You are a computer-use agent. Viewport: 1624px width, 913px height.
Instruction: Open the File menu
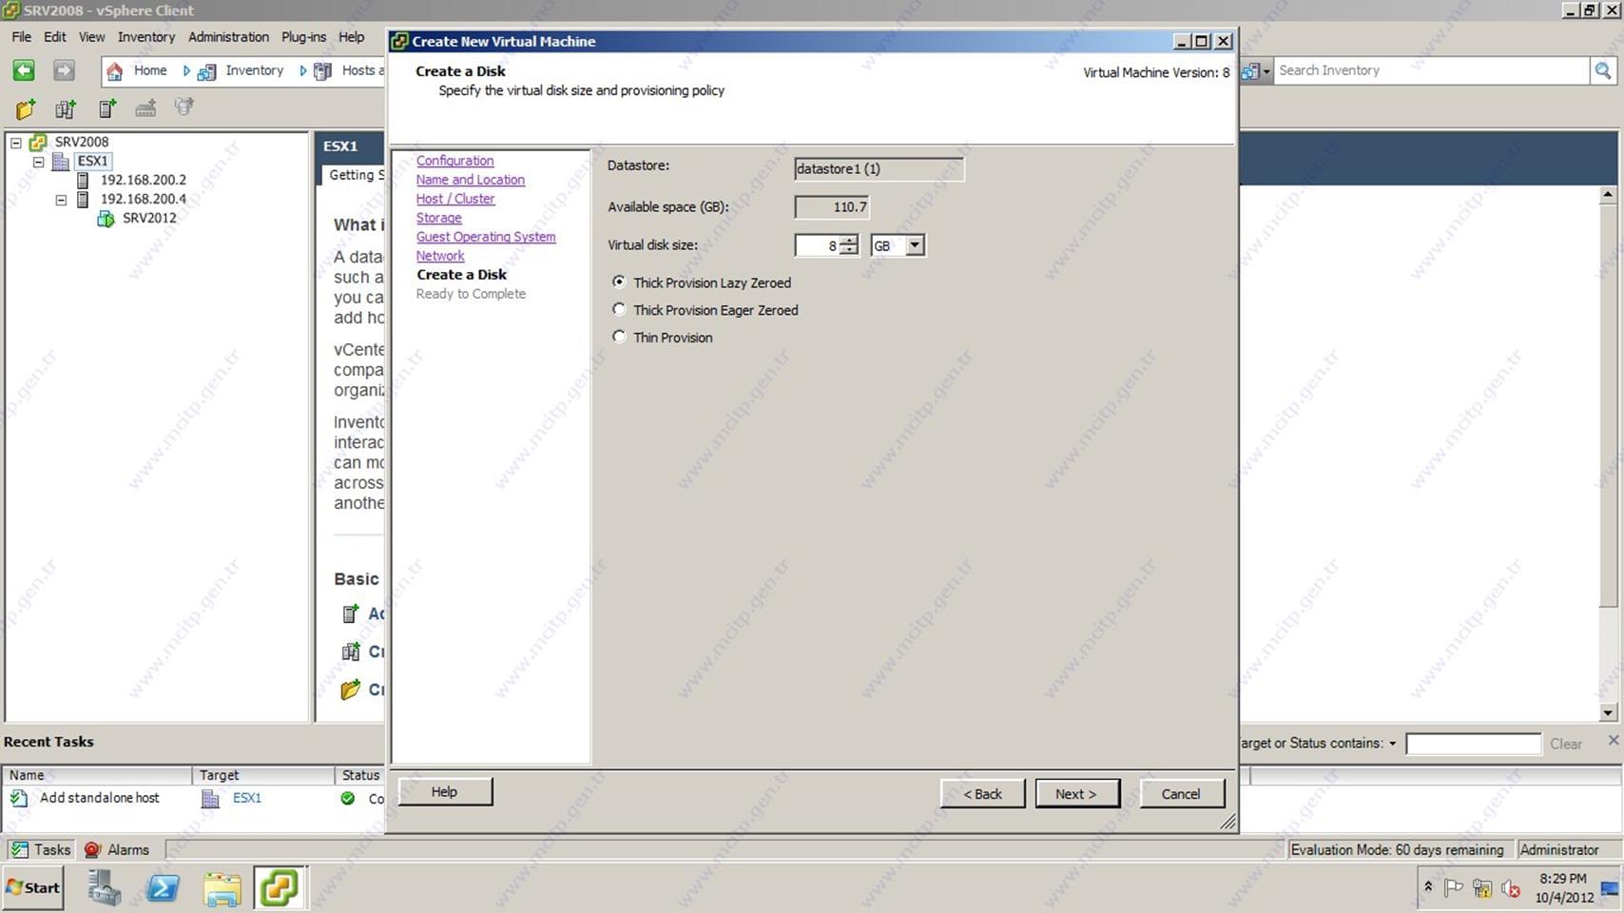pyautogui.click(x=21, y=37)
